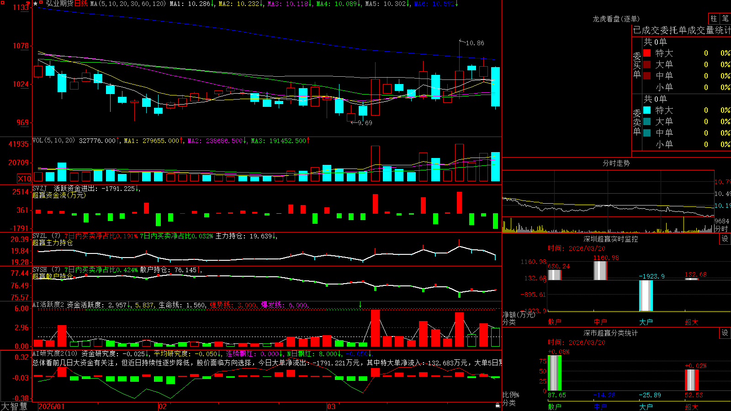
Task: Click the 大智慧 logo text at bottom-left
Action: click(14, 406)
